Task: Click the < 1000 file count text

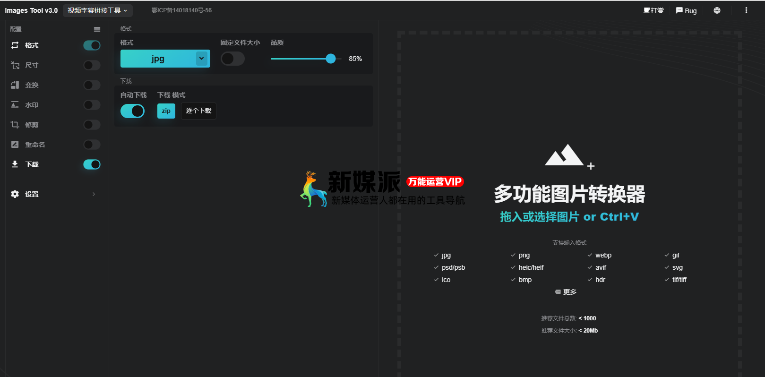Action: point(587,318)
